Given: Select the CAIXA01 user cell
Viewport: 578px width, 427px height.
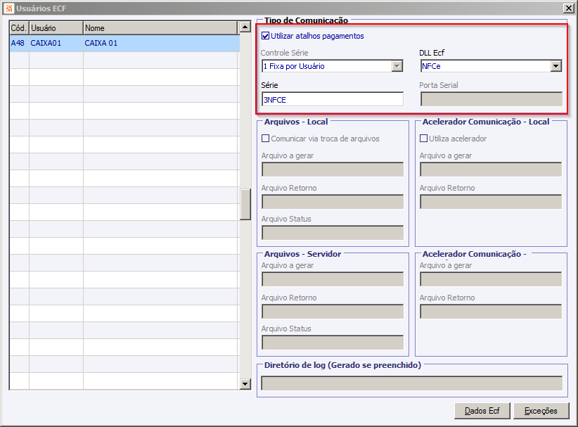Looking at the screenshot, I should pos(56,43).
